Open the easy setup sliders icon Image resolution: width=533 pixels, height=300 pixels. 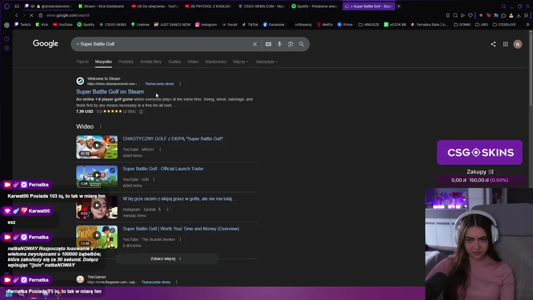526,15
